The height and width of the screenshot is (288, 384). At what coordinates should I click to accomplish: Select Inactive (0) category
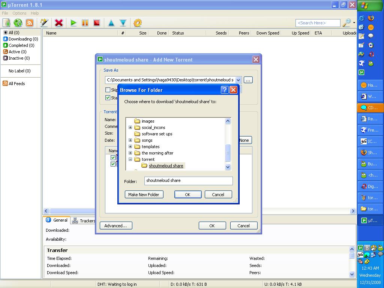click(16, 58)
